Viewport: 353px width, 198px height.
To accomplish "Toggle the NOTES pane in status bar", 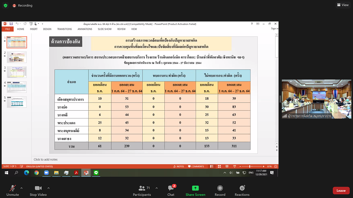I will (x=179, y=166).
